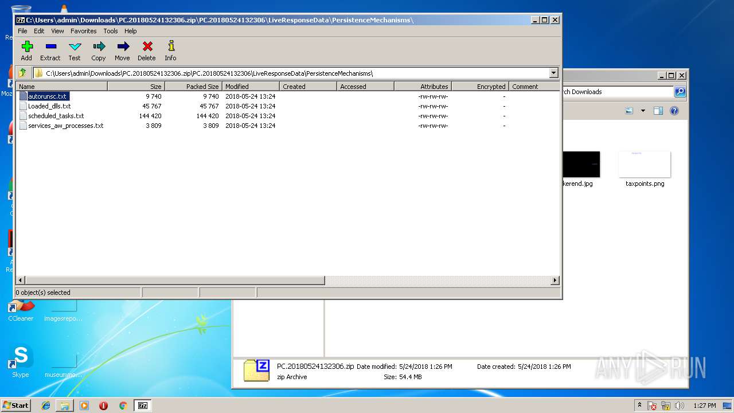Sort by the Modified column header
This screenshot has height=413, width=734.
click(x=251, y=87)
